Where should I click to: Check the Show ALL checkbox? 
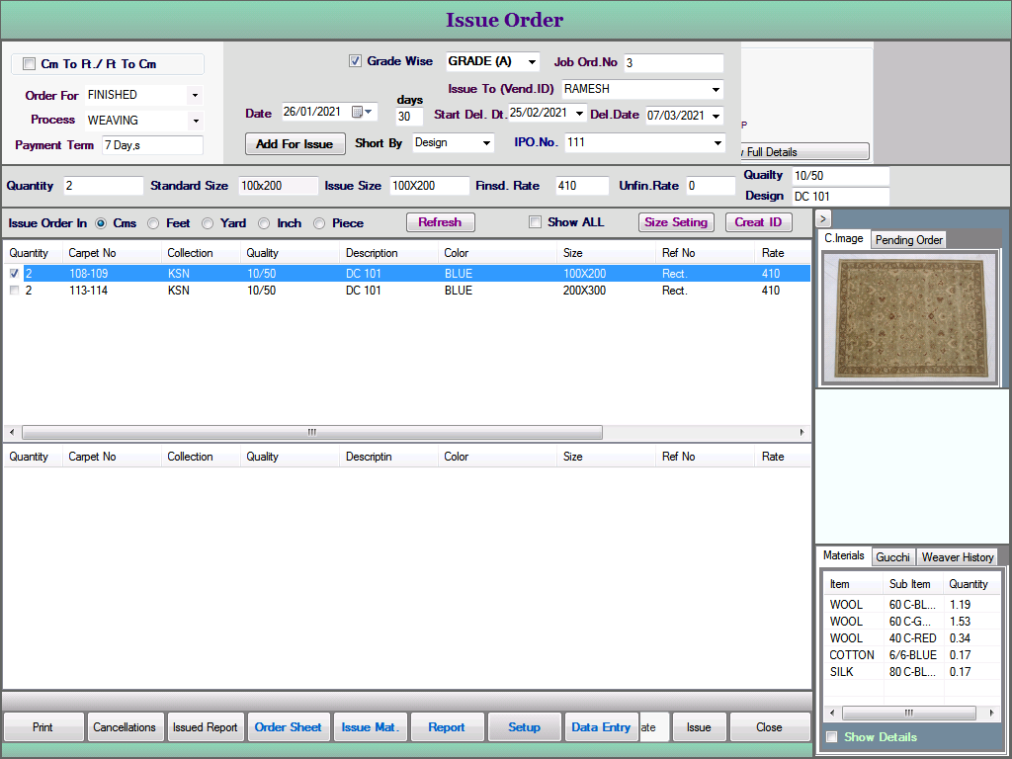[535, 222]
